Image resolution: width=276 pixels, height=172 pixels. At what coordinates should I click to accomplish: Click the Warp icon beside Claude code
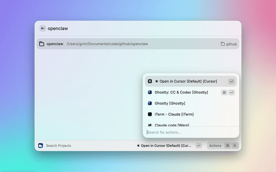click(x=150, y=124)
